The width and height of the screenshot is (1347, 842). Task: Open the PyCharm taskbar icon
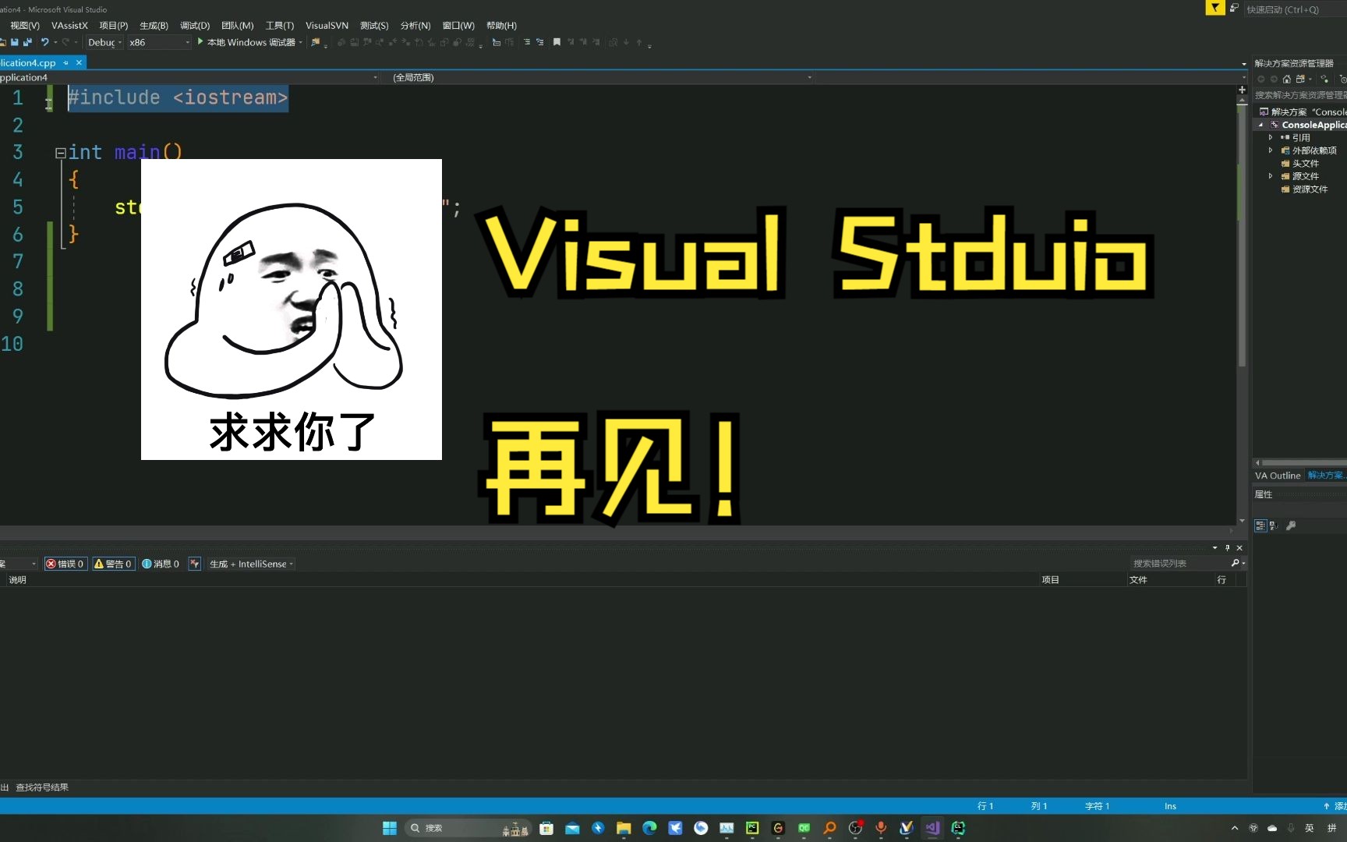coord(752,828)
